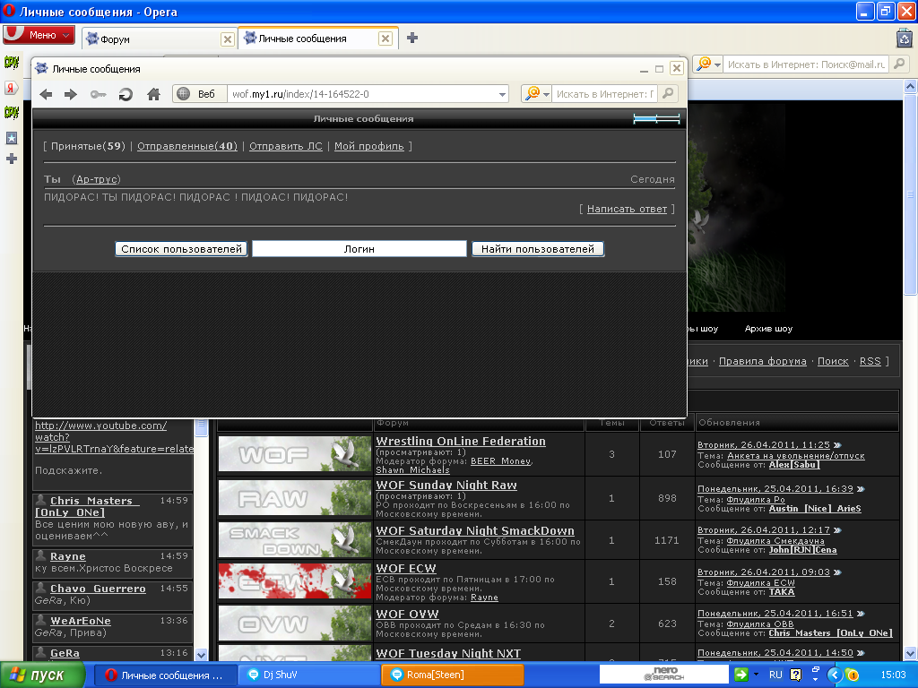
Task: Open a new tab with plus icon
Action: pos(412,38)
